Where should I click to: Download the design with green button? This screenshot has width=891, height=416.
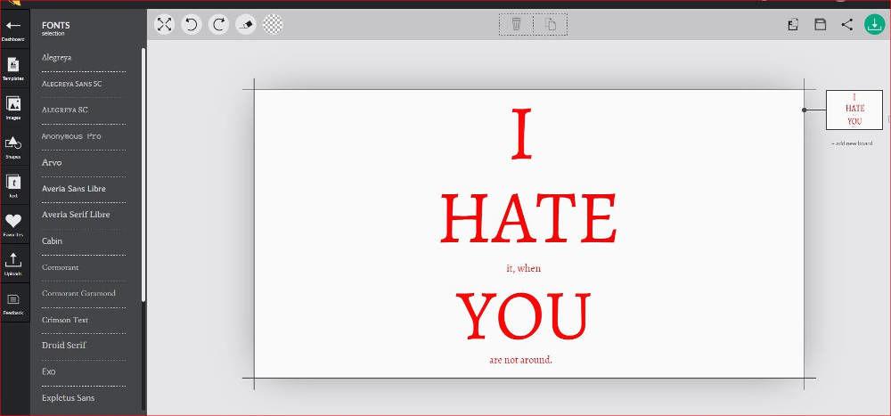point(874,24)
